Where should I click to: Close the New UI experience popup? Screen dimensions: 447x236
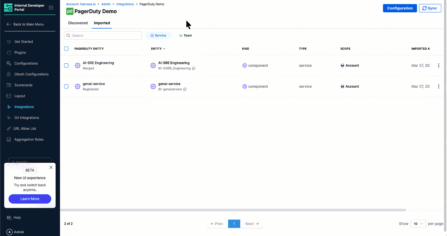click(x=51, y=167)
